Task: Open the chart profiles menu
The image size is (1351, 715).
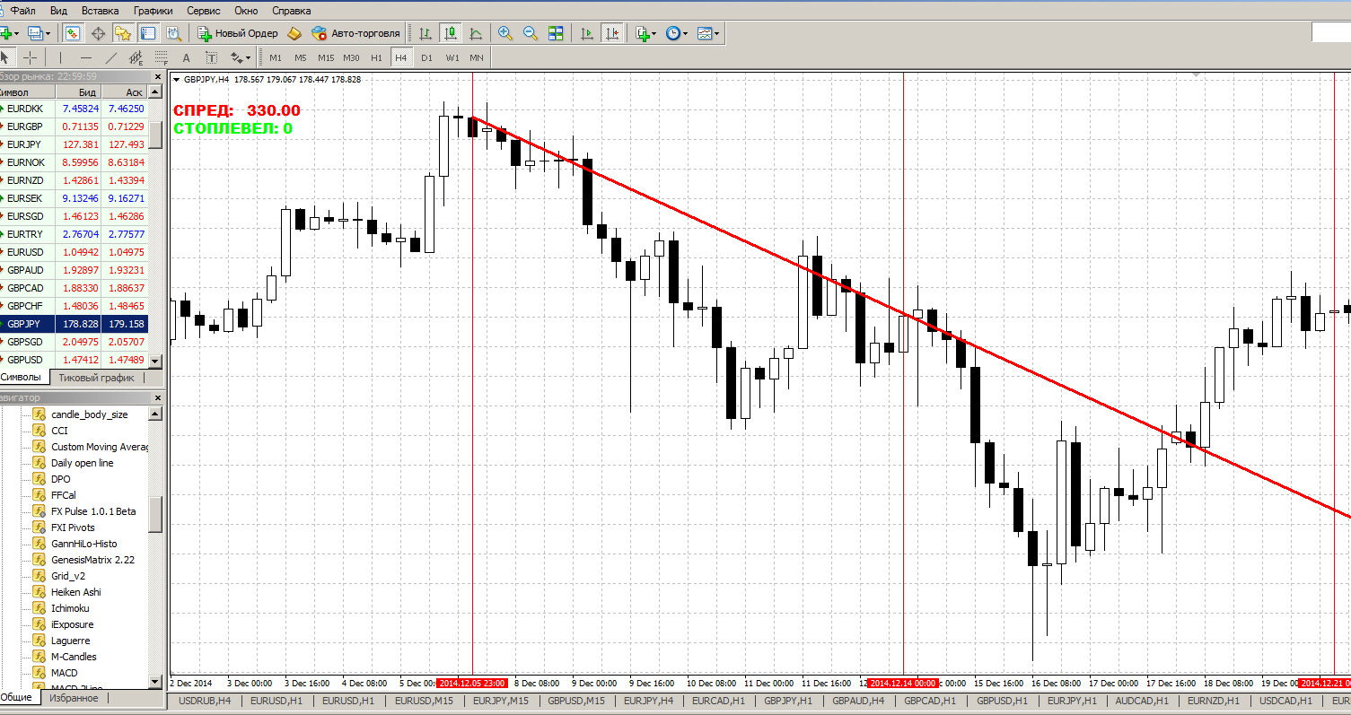Action: [39, 33]
